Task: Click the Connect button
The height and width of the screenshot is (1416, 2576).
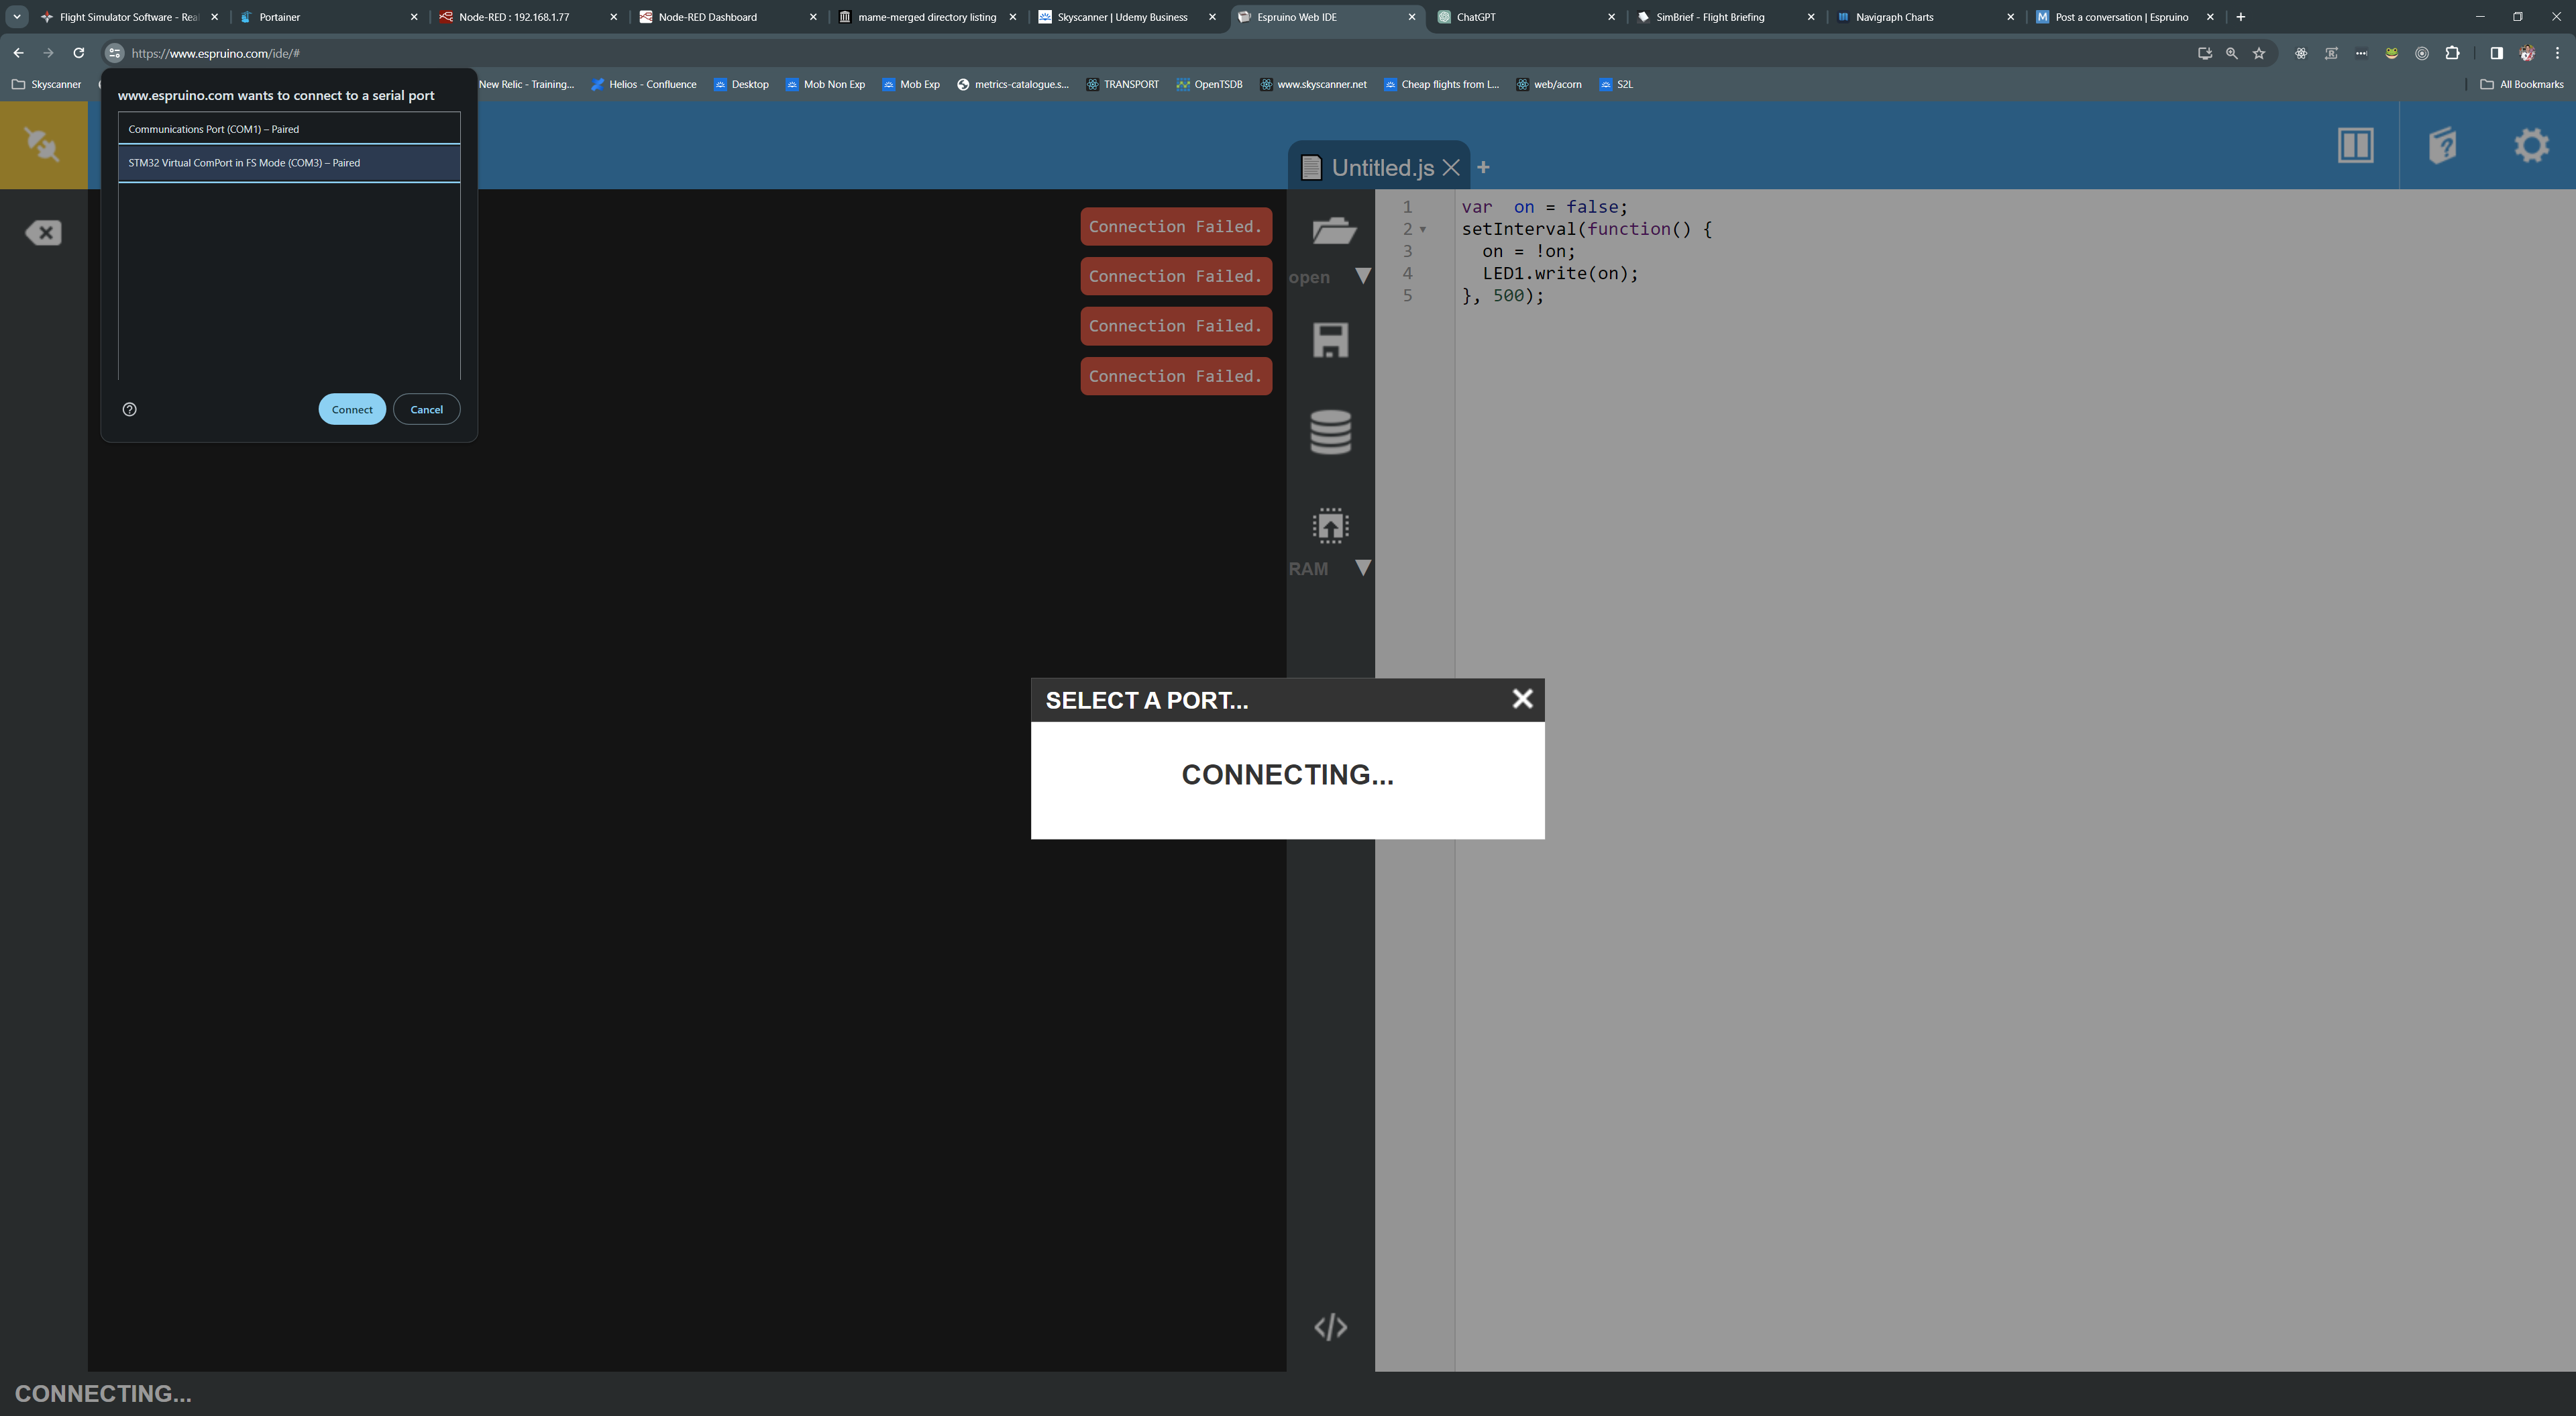Action: pyautogui.click(x=352, y=409)
